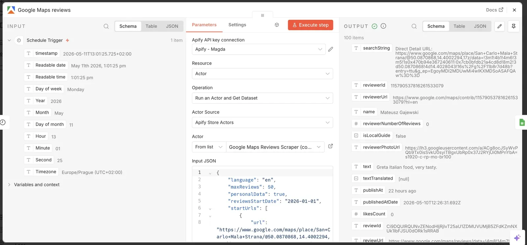Viewport: 527px width, 245px height.
Task: Select the name output field
Action: pos(364,112)
